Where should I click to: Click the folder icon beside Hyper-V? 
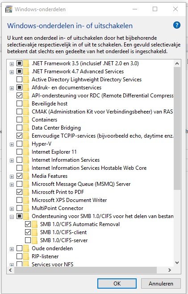[x=26, y=144]
